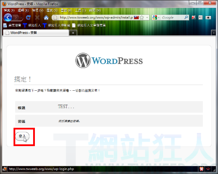218x174 pixels.
Task: Click the 搞定！ heading text
Action: 23,79
